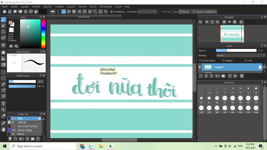The height and width of the screenshot is (150, 267).
Task: Enable the Clipping checkbox
Action: tap(223, 61)
